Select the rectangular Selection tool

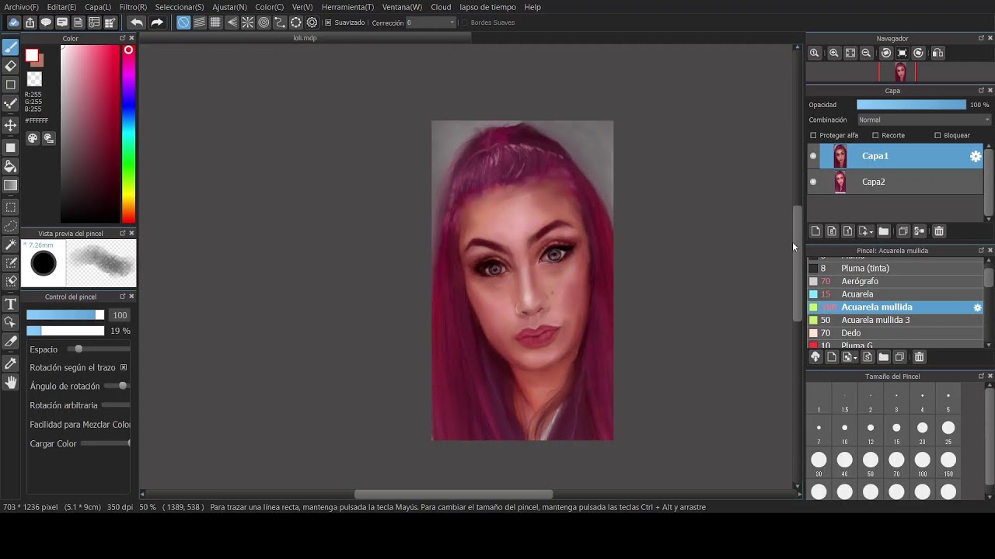point(11,207)
